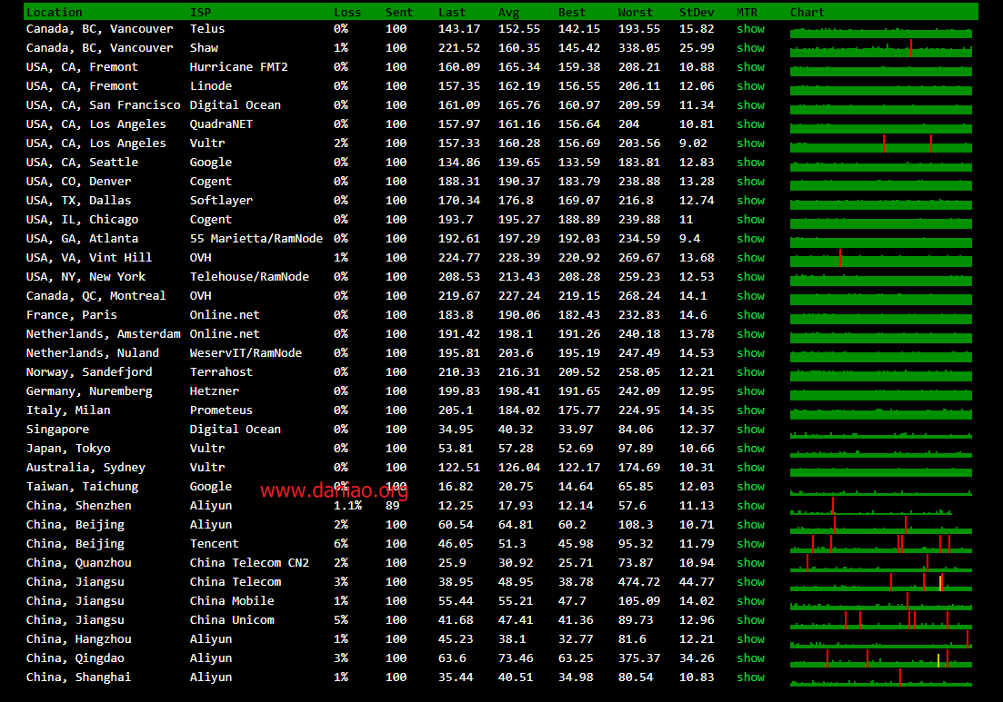Open show link for Beijing Aliyun row
The width and height of the screenshot is (1003, 702).
[750, 525]
